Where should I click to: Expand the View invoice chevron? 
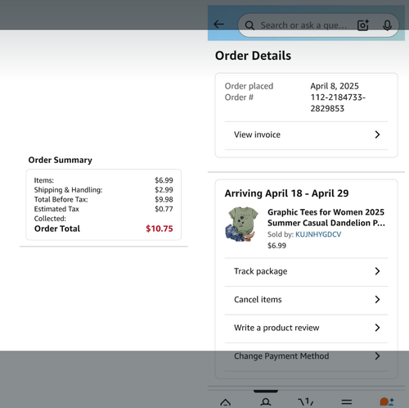pos(377,134)
